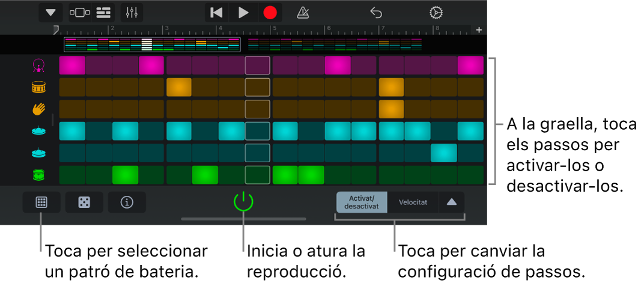
Task: Open the pattern grid presets button
Action: pyautogui.click(x=41, y=202)
